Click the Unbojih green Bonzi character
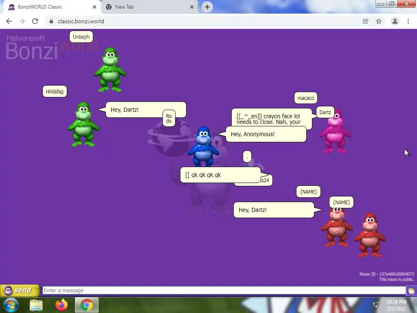Screen dimensions: 417x313 point(110,70)
